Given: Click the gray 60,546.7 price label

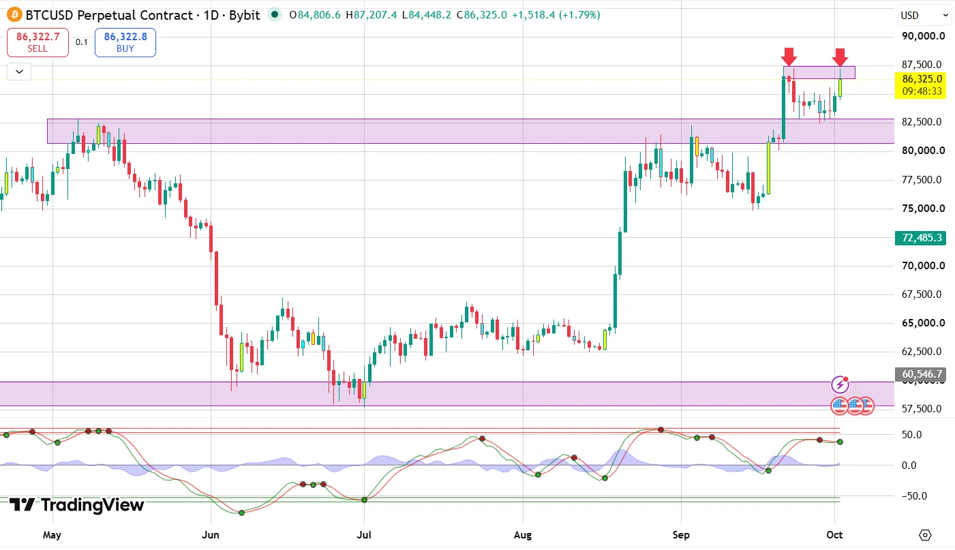Looking at the screenshot, I should click(x=920, y=374).
